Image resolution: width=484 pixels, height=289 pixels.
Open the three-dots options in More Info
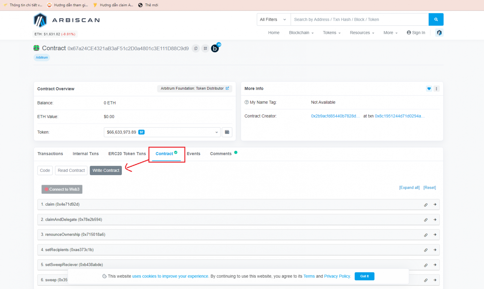(x=436, y=88)
